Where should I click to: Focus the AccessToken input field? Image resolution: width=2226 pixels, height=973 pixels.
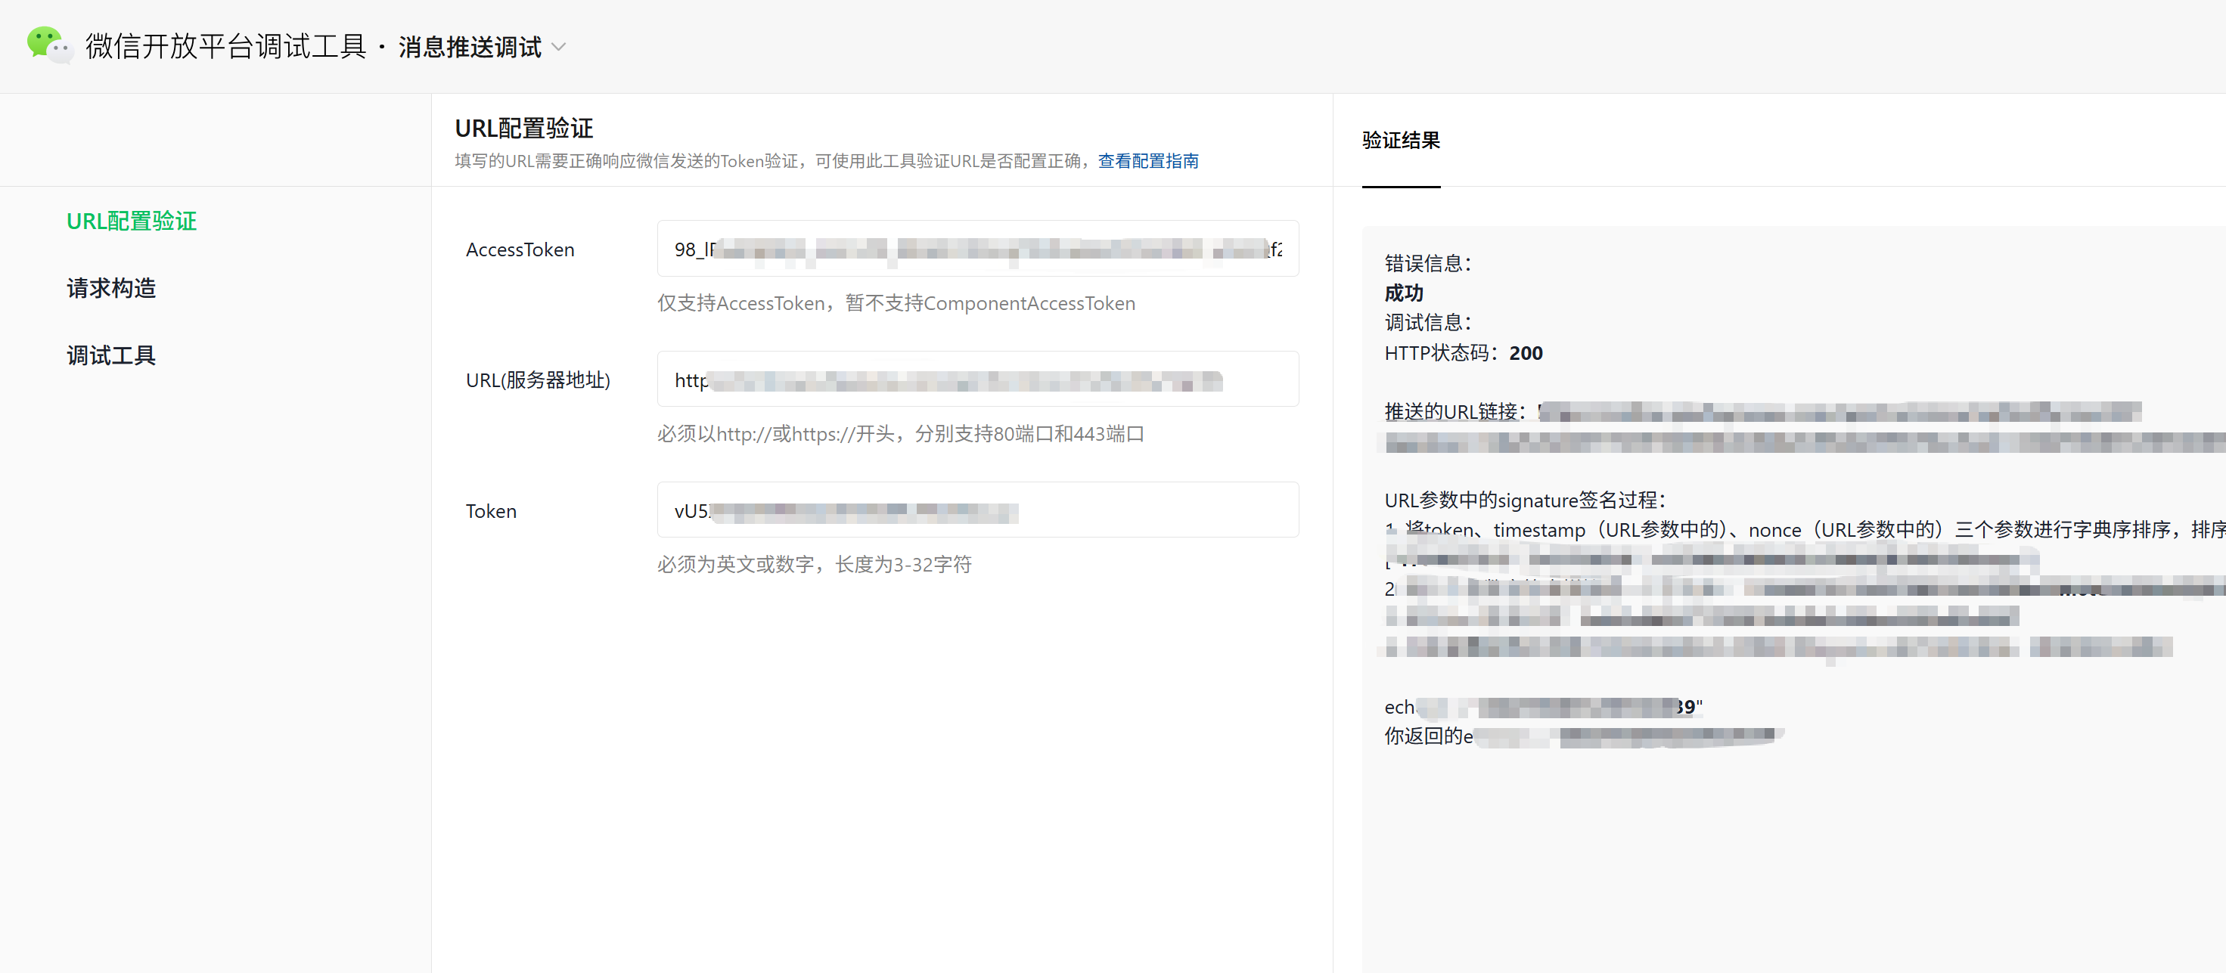tap(976, 249)
